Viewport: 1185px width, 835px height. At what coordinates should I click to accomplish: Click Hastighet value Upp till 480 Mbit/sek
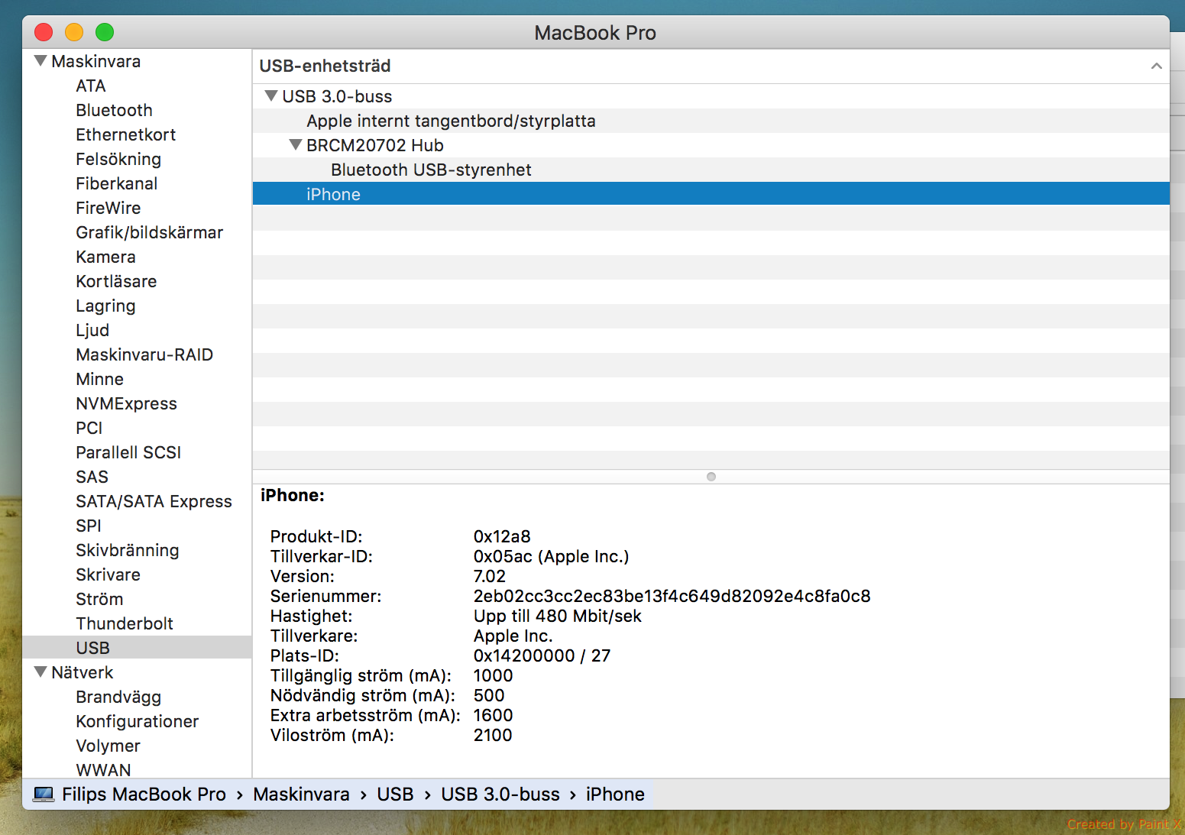pyautogui.click(x=558, y=616)
